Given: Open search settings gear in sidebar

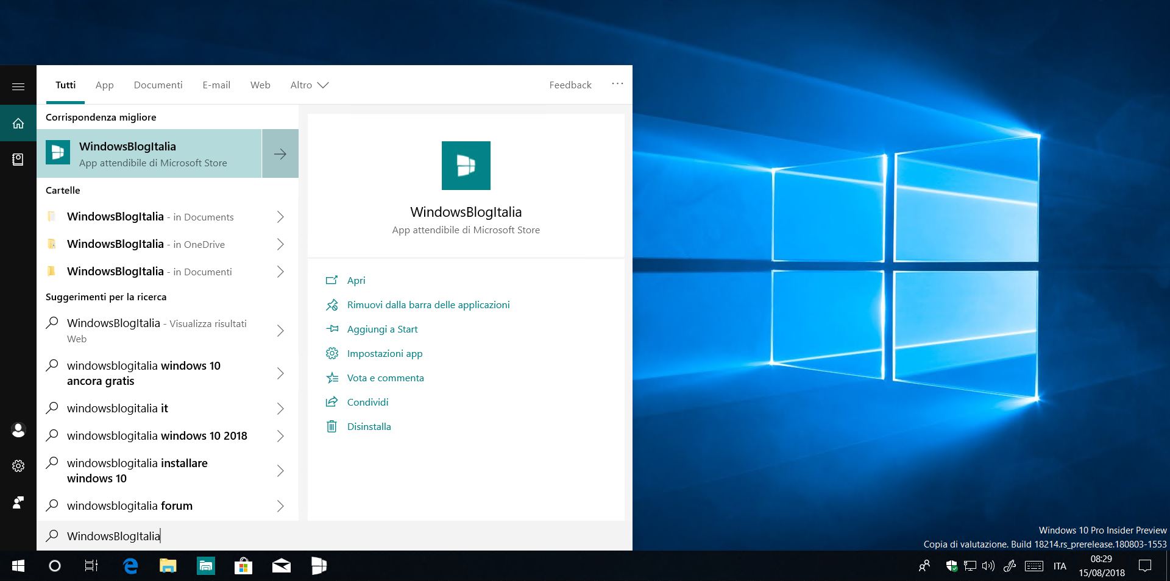Looking at the screenshot, I should click(18, 466).
